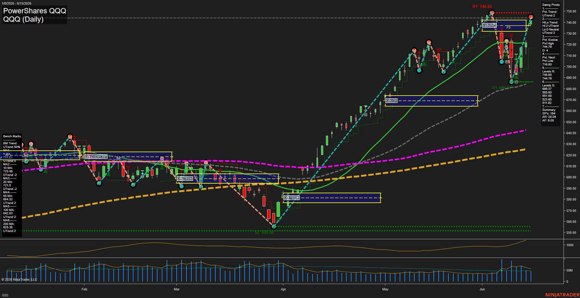
Task: Click the "1000" indicator panel axis value
Action: point(570,245)
